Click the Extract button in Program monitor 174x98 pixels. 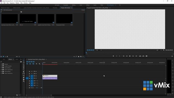[143, 56]
